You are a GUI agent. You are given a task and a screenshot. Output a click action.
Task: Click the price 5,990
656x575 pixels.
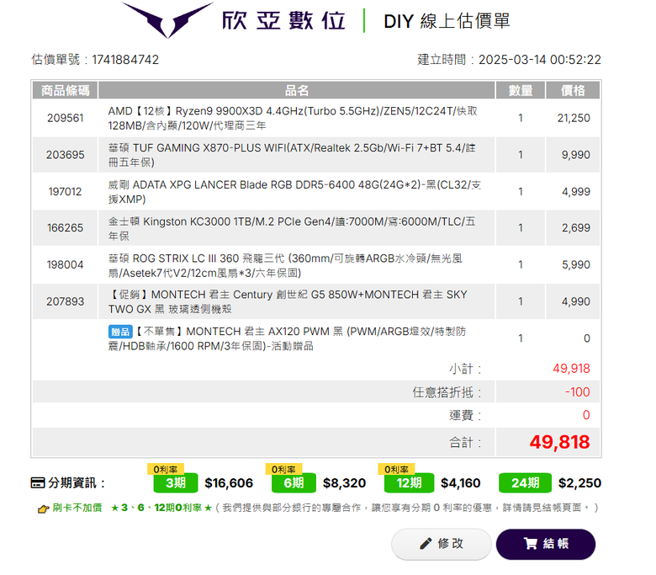[575, 264]
